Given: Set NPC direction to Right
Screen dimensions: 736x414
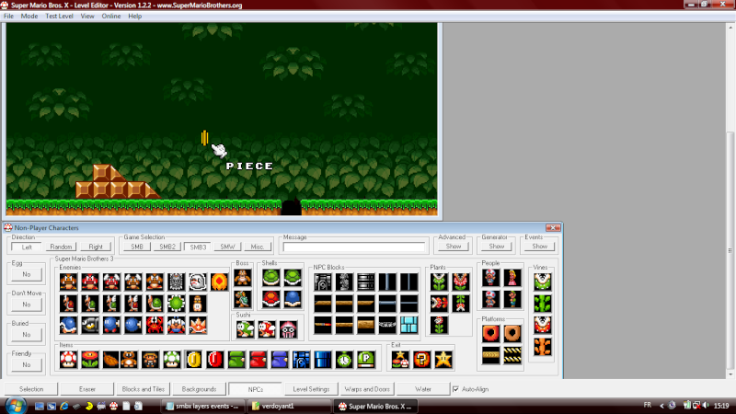Looking at the screenshot, I should [x=96, y=247].
